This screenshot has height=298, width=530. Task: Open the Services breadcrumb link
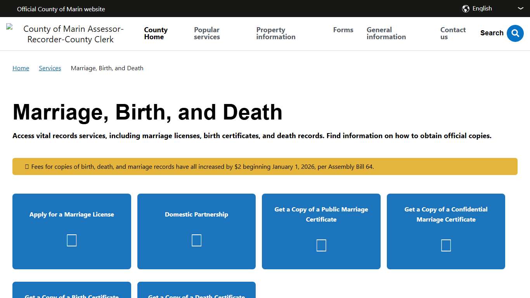coord(50,68)
